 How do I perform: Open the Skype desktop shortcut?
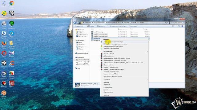point(12,33)
